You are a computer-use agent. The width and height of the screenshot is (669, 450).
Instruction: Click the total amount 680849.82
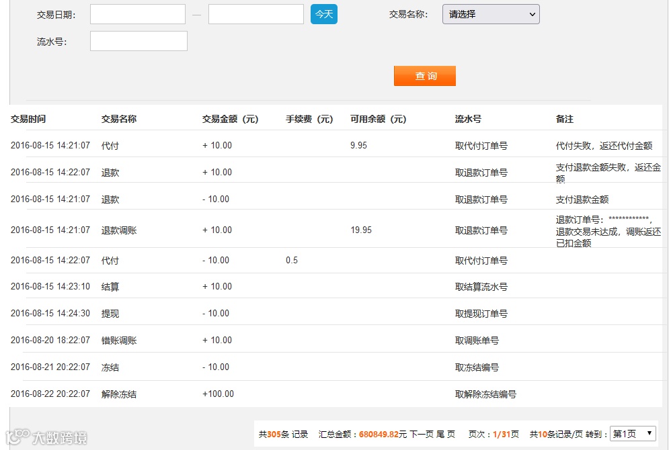point(379,435)
